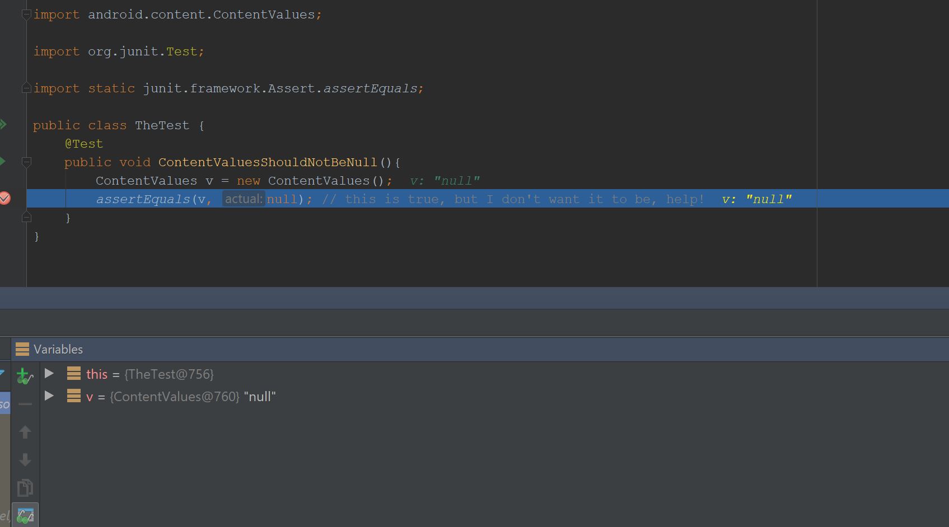Image resolution: width=949 pixels, height=527 pixels.
Task: Click the 'actual:' parameter hint
Action: coord(244,199)
